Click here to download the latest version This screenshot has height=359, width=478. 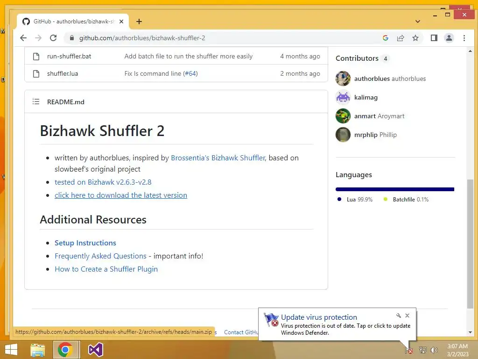(x=121, y=195)
